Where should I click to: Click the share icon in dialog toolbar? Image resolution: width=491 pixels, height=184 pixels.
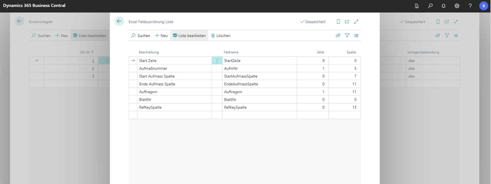pyautogui.click(x=338, y=36)
